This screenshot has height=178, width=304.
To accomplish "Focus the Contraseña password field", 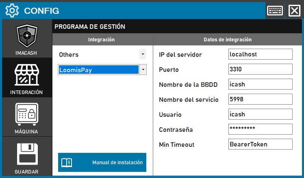I will 261,129.
